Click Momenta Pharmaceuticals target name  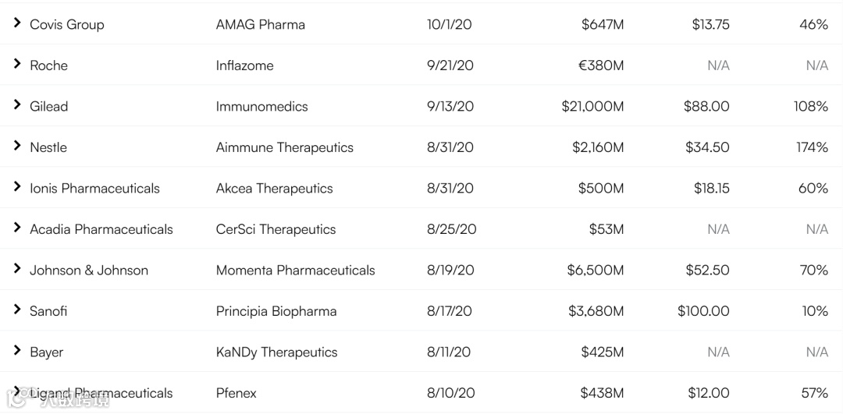pyautogui.click(x=295, y=270)
